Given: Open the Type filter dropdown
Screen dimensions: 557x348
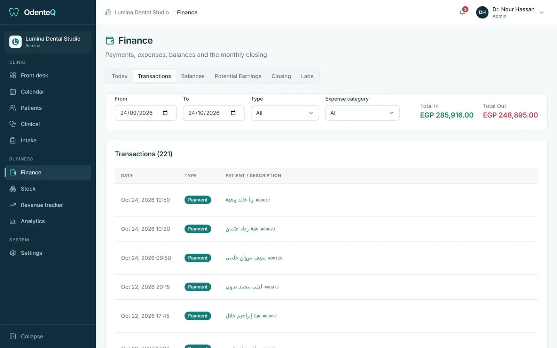Looking at the screenshot, I should pos(285,113).
